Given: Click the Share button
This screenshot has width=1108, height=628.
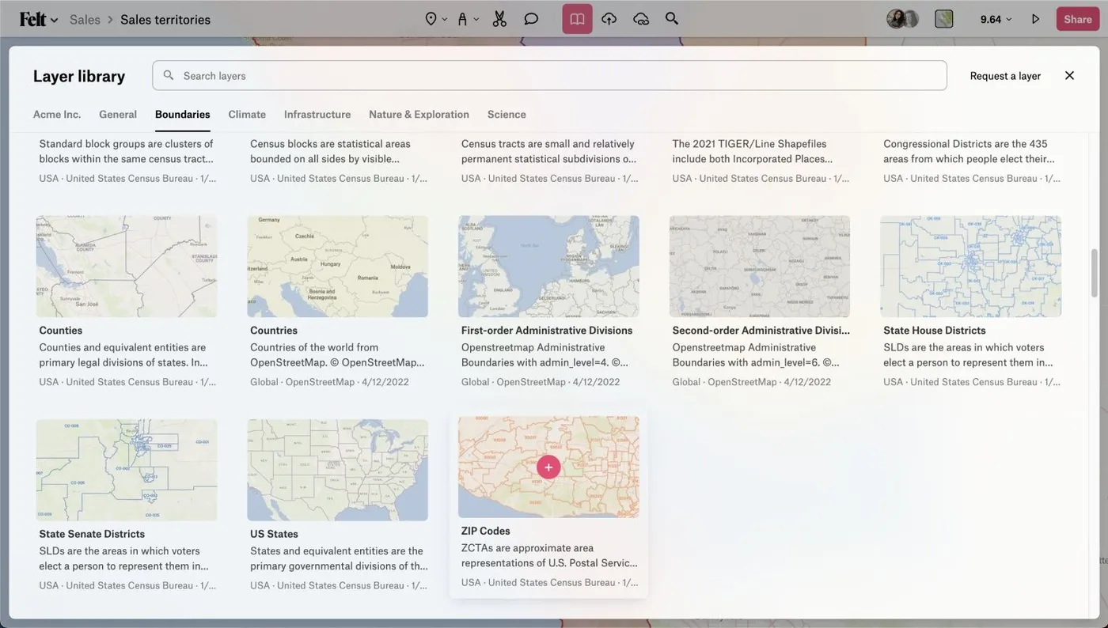Looking at the screenshot, I should (x=1078, y=19).
